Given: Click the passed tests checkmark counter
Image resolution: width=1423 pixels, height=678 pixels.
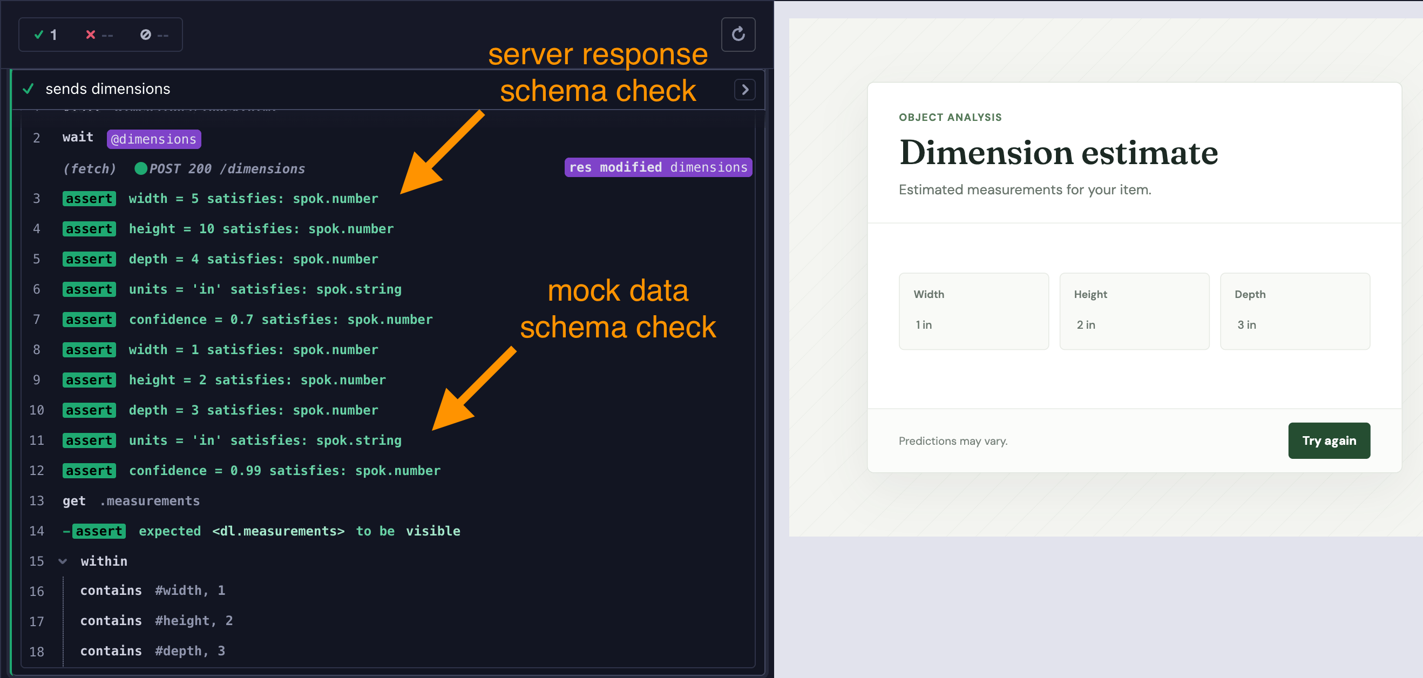Looking at the screenshot, I should tap(46, 35).
